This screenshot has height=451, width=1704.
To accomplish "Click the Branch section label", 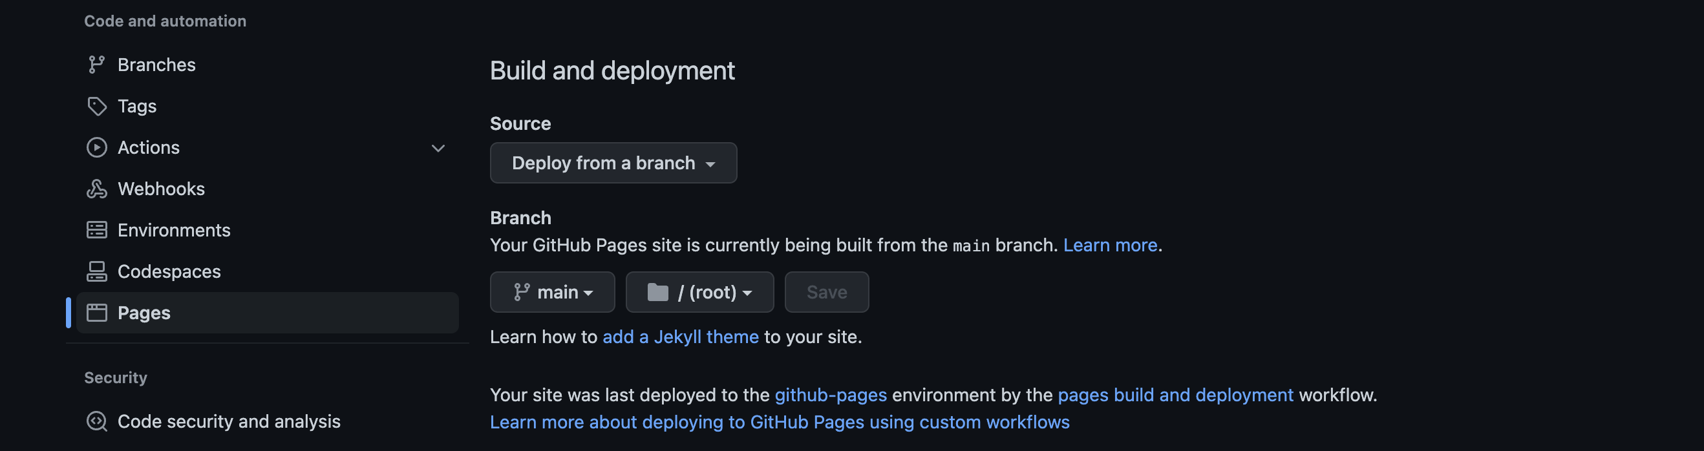I will (520, 218).
